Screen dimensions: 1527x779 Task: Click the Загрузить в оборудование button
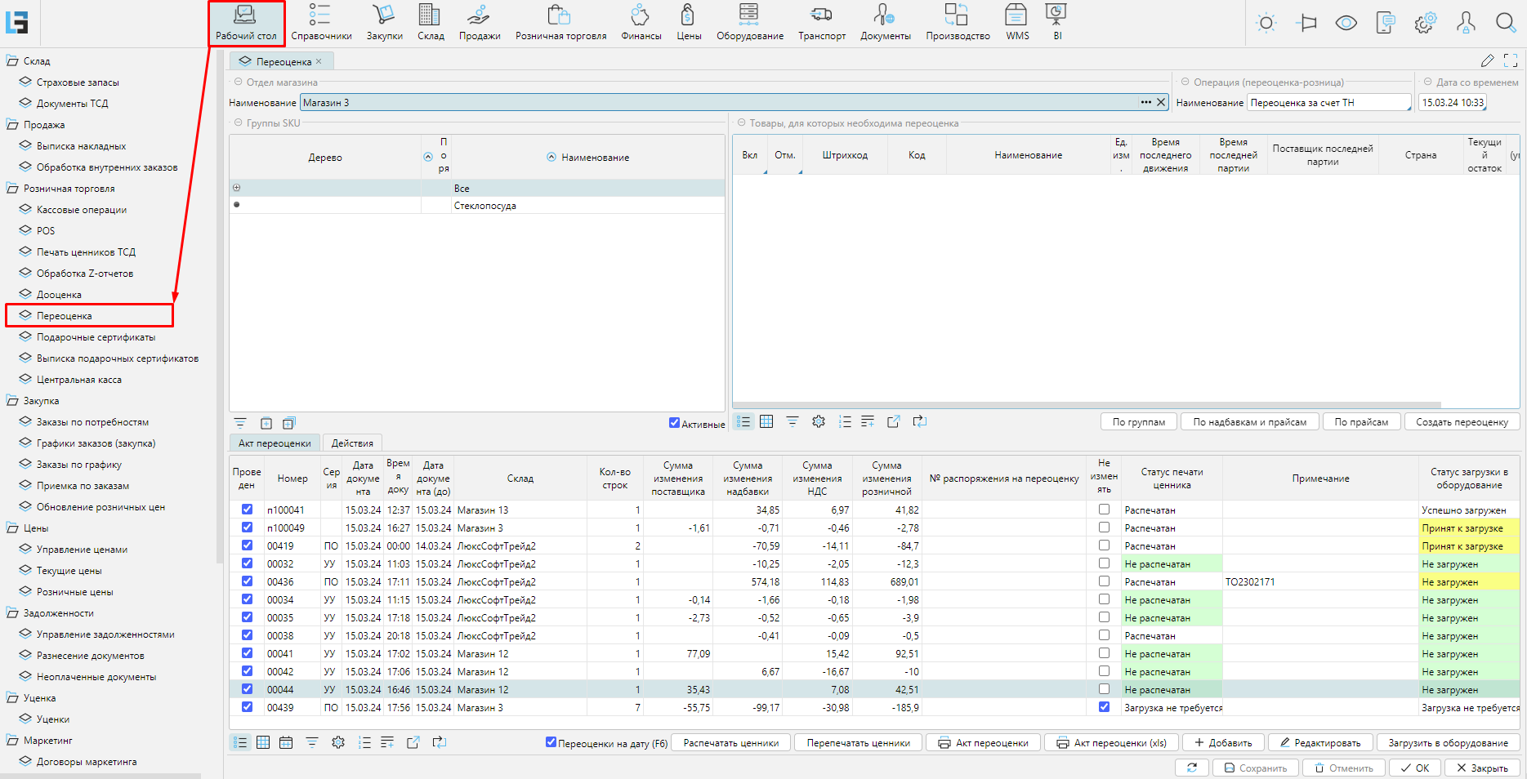[x=1447, y=743]
